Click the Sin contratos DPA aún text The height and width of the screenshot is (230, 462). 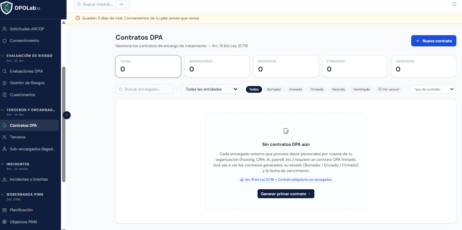coord(286,144)
